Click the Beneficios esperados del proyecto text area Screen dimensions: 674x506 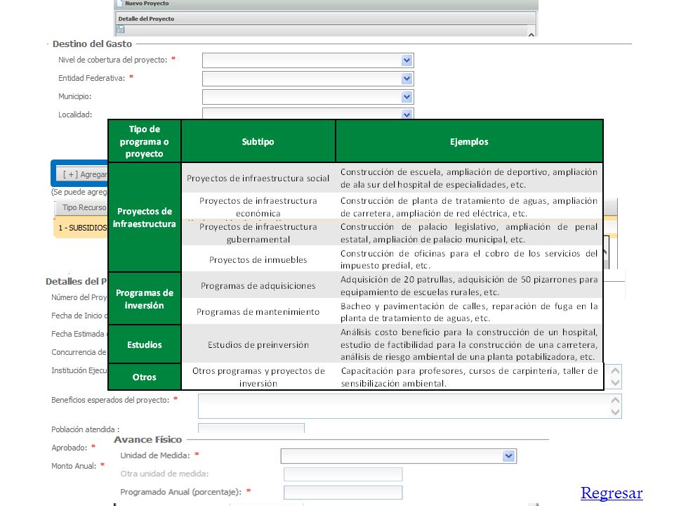click(409, 406)
